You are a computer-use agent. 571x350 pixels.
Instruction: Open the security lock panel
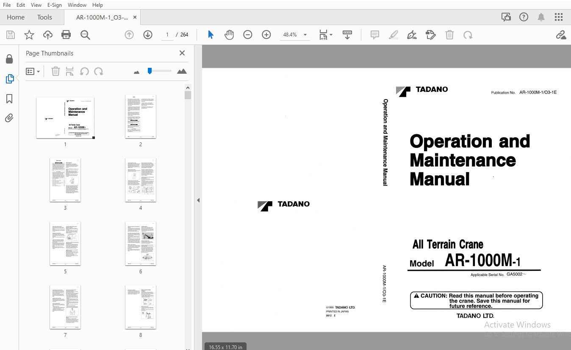click(x=9, y=59)
